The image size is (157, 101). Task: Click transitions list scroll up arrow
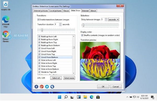(74, 36)
